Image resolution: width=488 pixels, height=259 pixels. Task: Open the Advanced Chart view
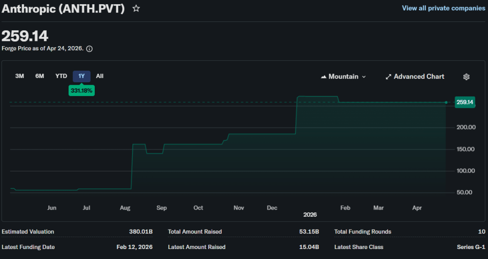tap(415, 77)
